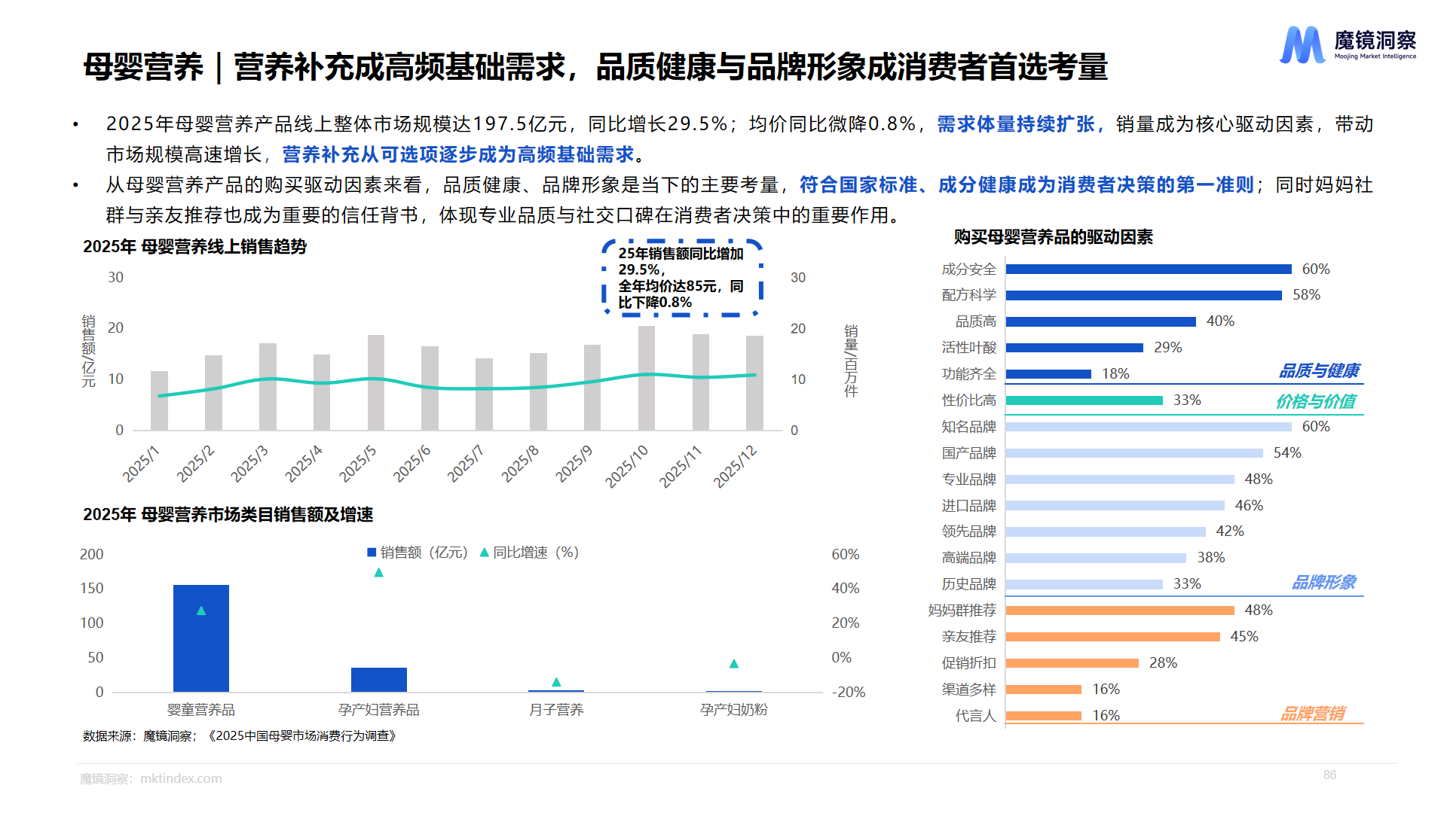Click the 品牌形象 category label
Image resolution: width=1447 pixels, height=813 pixels.
(1323, 583)
